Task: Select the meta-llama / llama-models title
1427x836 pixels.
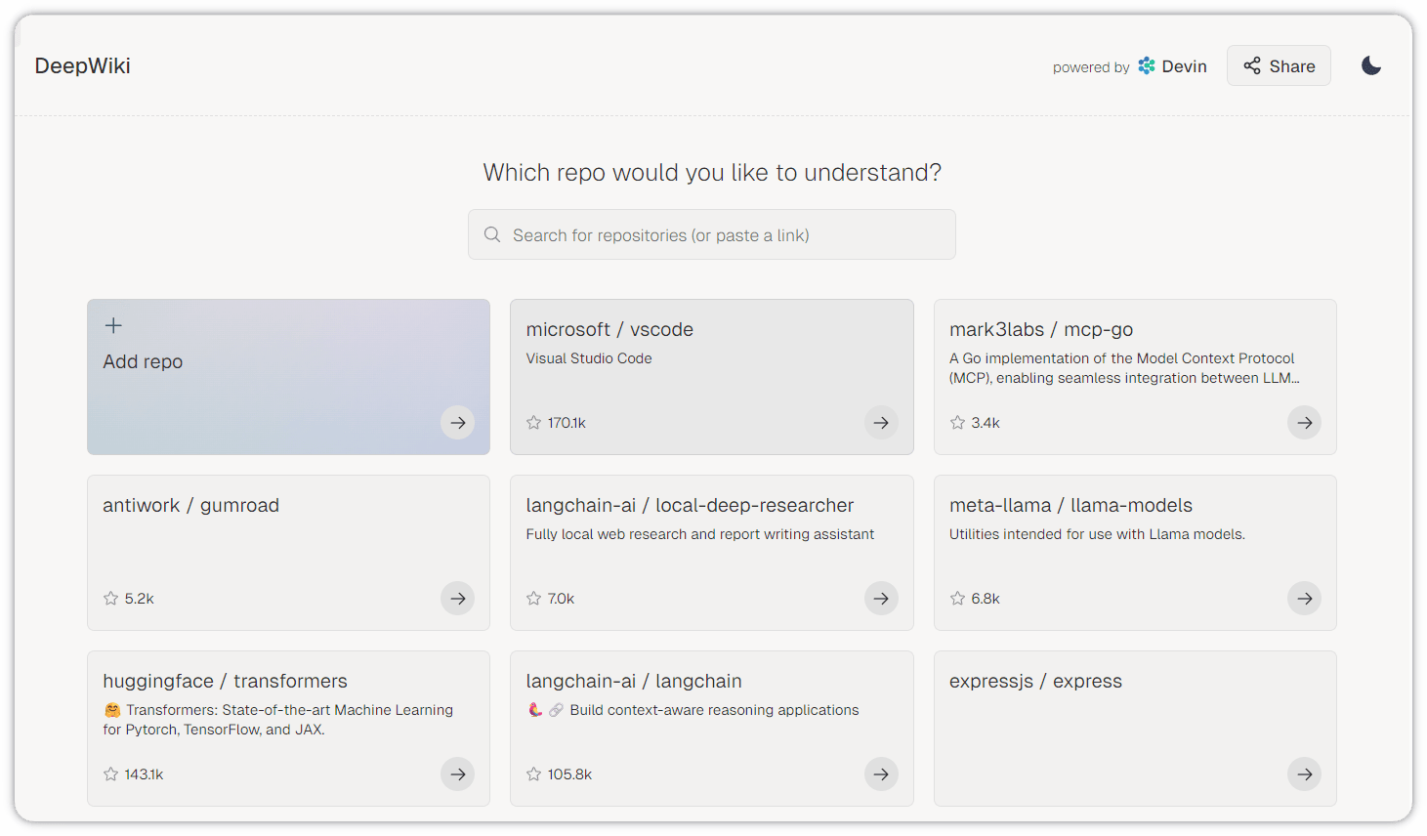Action: click(1070, 505)
